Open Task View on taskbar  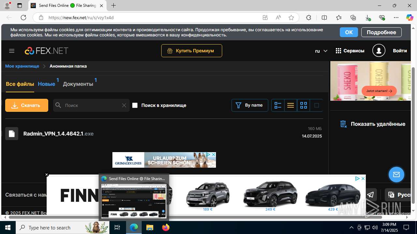(118, 227)
